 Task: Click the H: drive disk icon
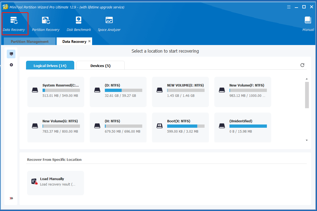(97, 126)
